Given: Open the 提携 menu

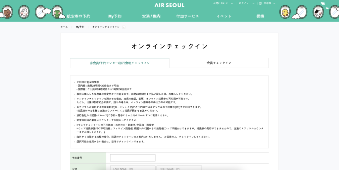Looking at the screenshot, I should pyautogui.click(x=260, y=16).
